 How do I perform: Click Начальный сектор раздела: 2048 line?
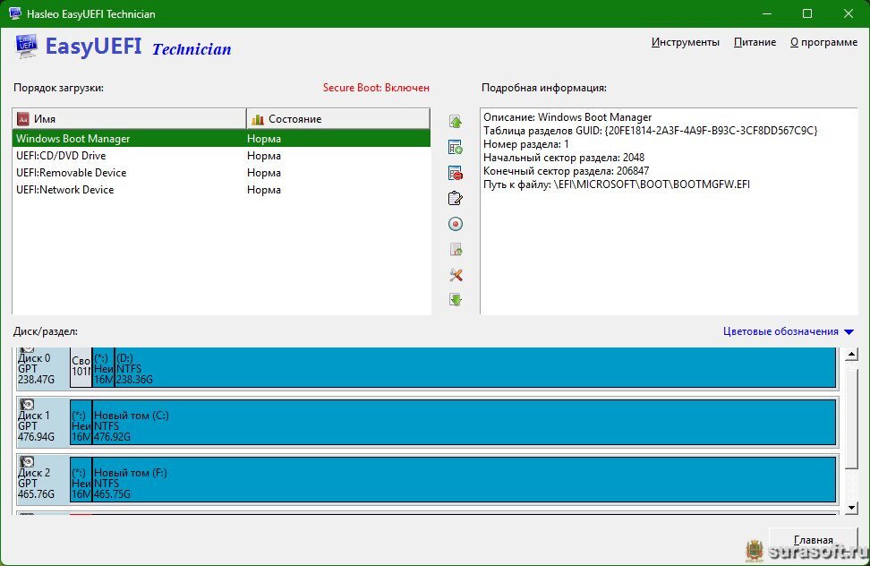point(564,158)
